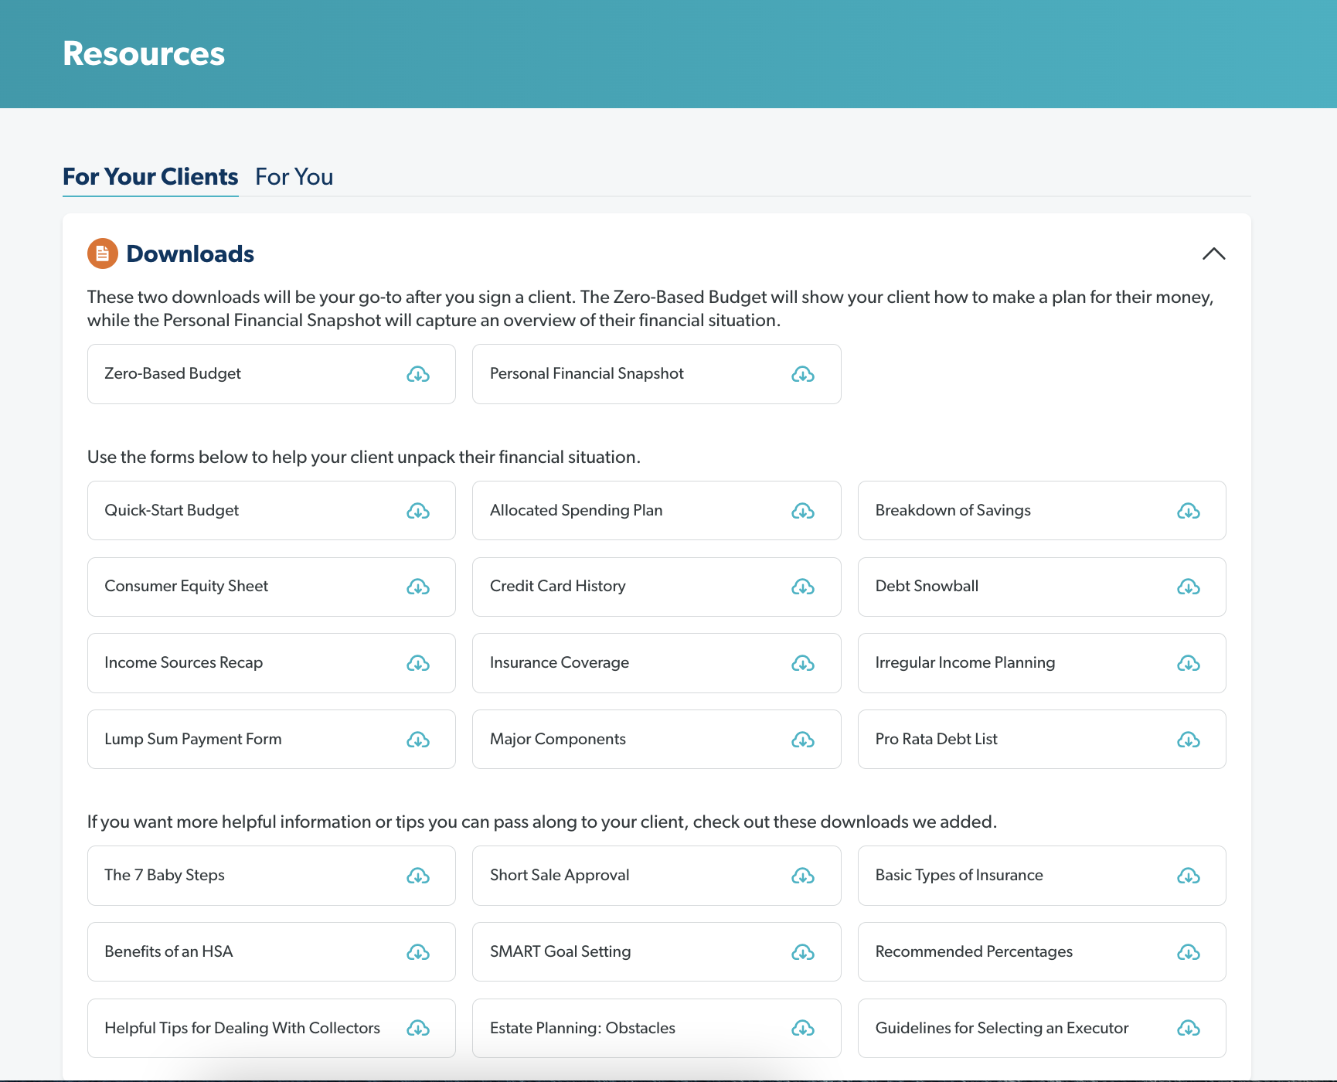Click SMART Goal Setting's download cloud icon
This screenshot has width=1337, height=1082.
(803, 952)
